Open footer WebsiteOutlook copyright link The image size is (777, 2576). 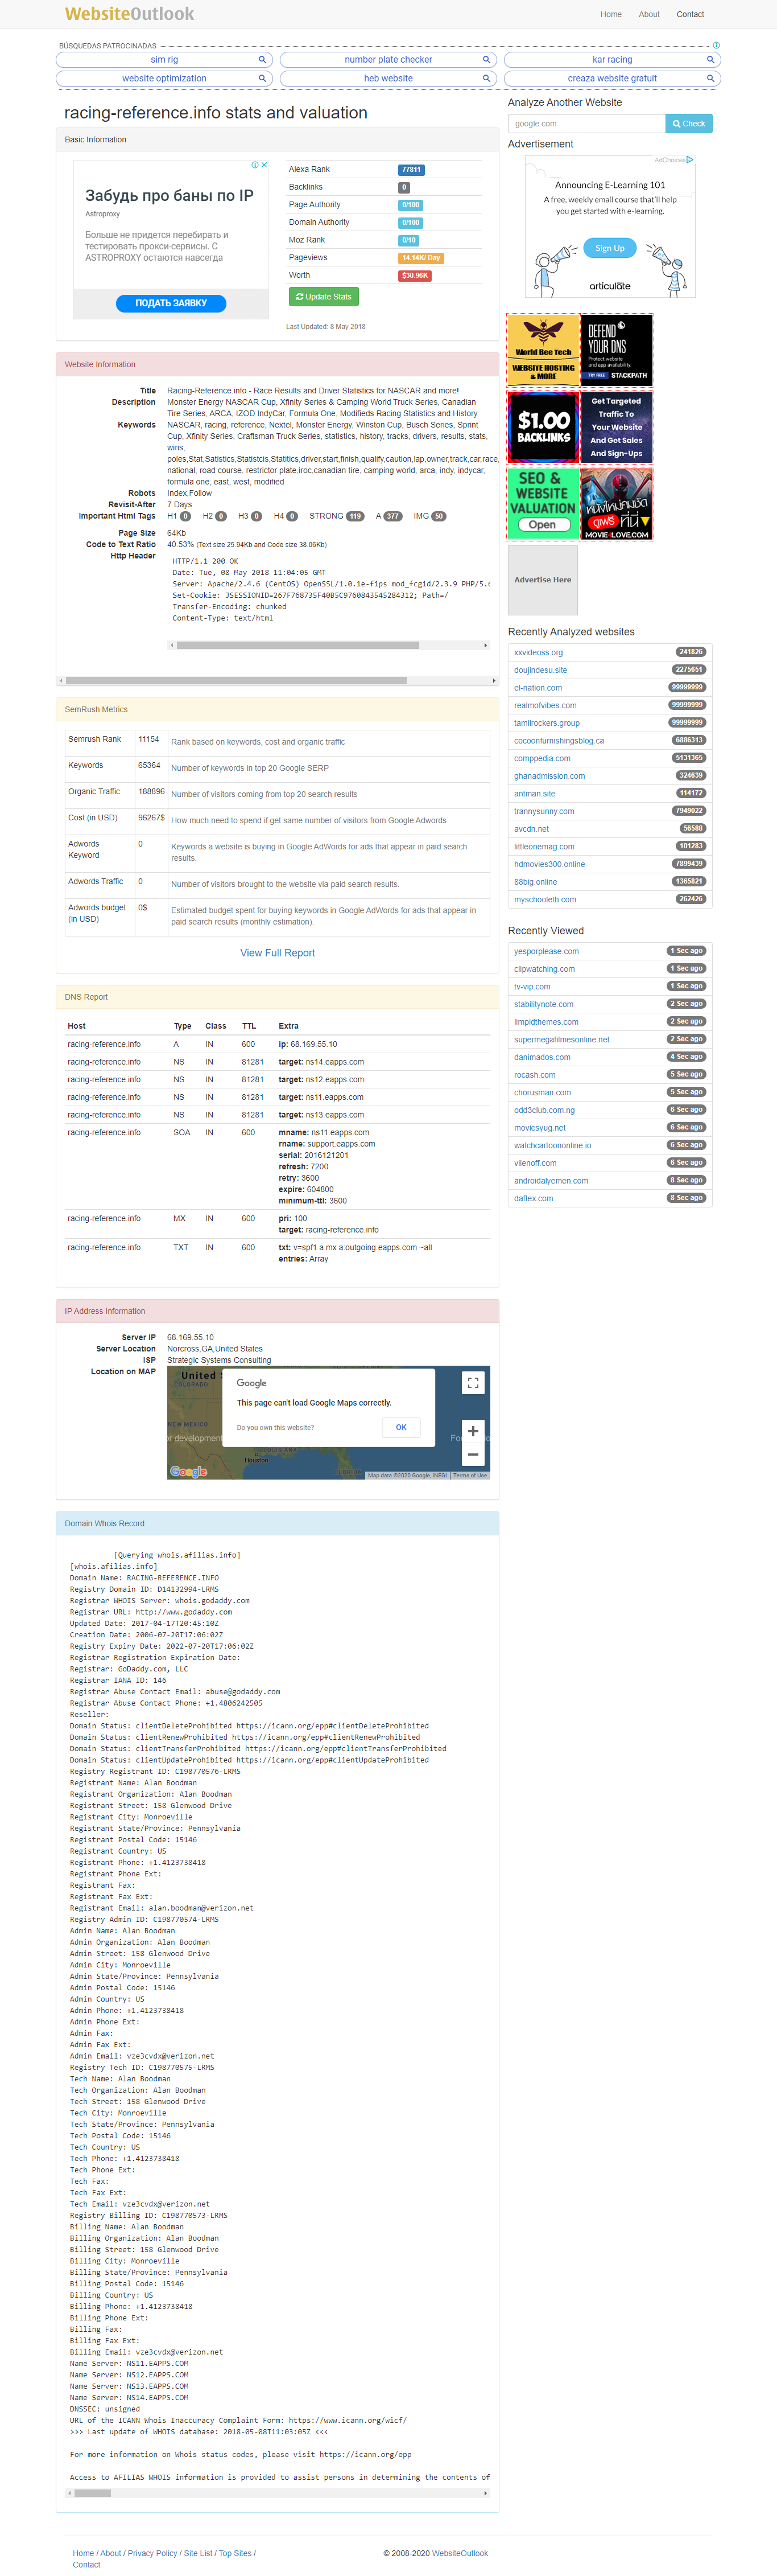pyautogui.click(x=460, y=2553)
